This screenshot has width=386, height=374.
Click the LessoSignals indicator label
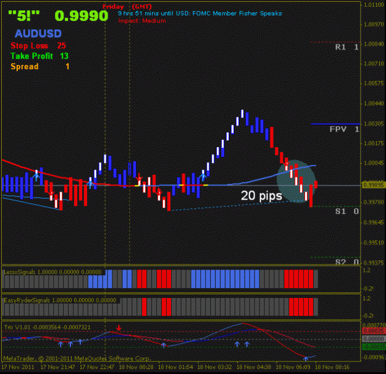pyautogui.click(x=52, y=272)
